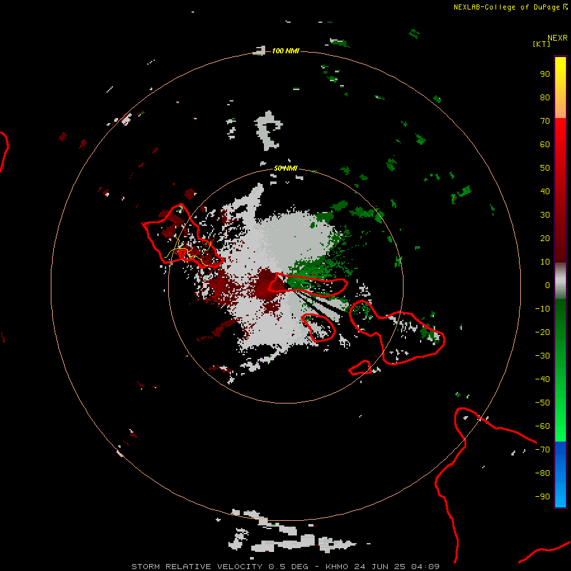Image resolution: width=571 pixels, height=571 pixels.
Task: Click the -10 value on velocity scale
Action: pyautogui.click(x=542, y=309)
